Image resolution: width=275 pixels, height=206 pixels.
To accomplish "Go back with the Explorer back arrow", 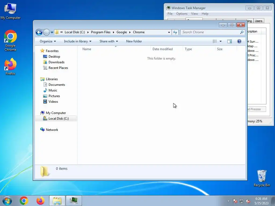I will click(39, 32).
